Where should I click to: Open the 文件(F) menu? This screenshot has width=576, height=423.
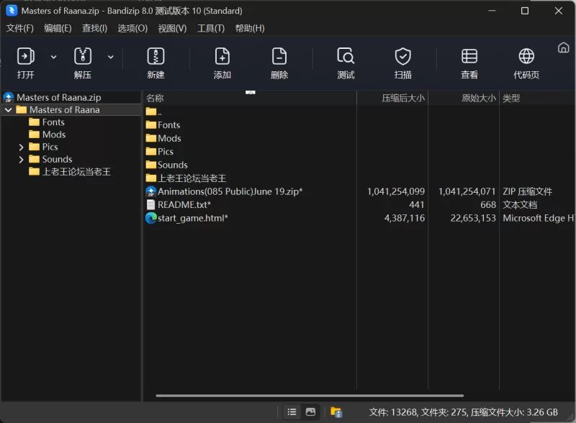click(x=20, y=28)
